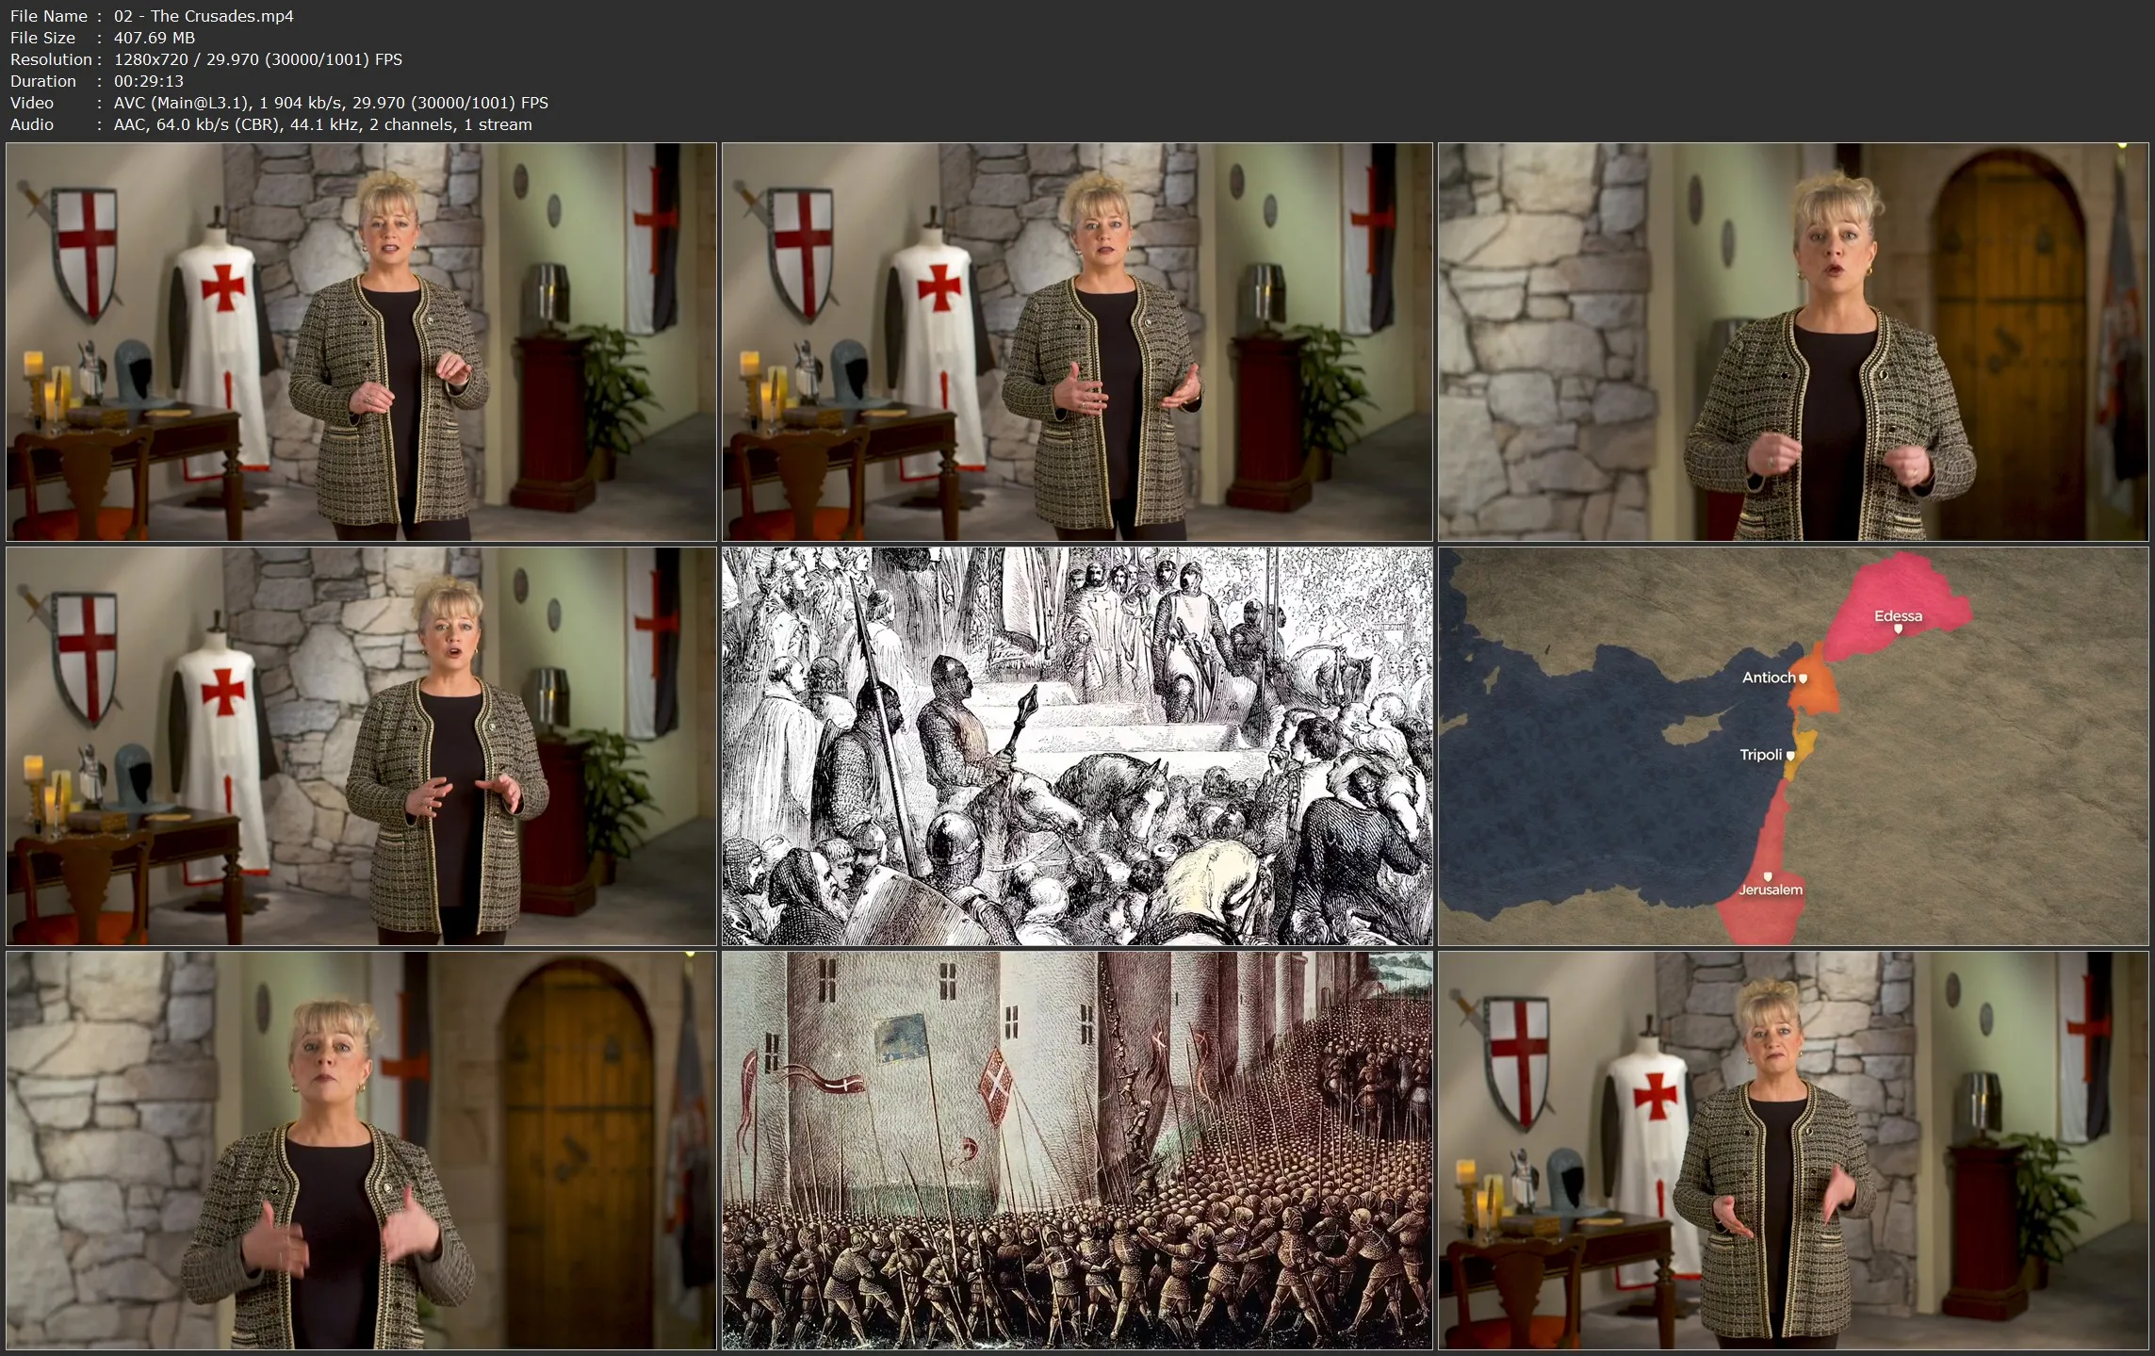Click the 'Edessa' label on the map

(1898, 616)
